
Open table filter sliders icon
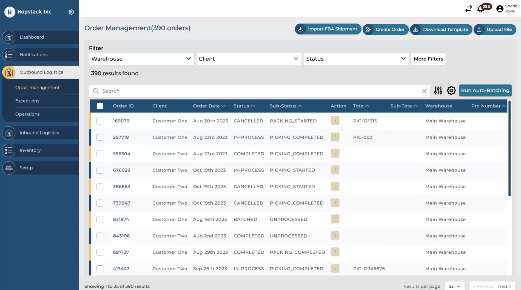pos(438,91)
